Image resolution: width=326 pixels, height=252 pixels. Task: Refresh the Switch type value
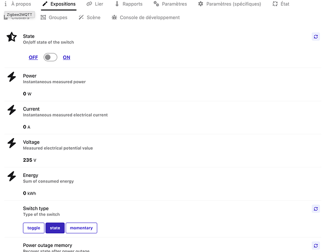316,209
